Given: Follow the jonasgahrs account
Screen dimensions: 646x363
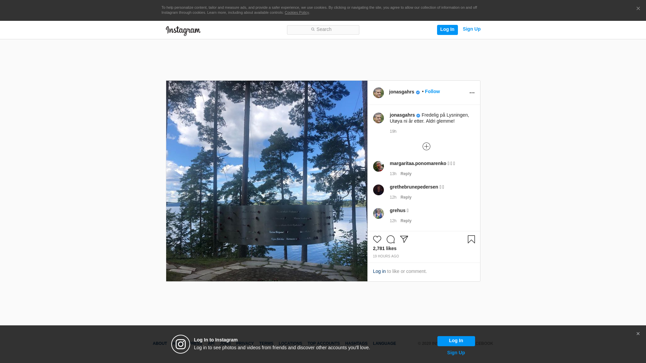Looking at the screenshot, I should tap(432, 91).
